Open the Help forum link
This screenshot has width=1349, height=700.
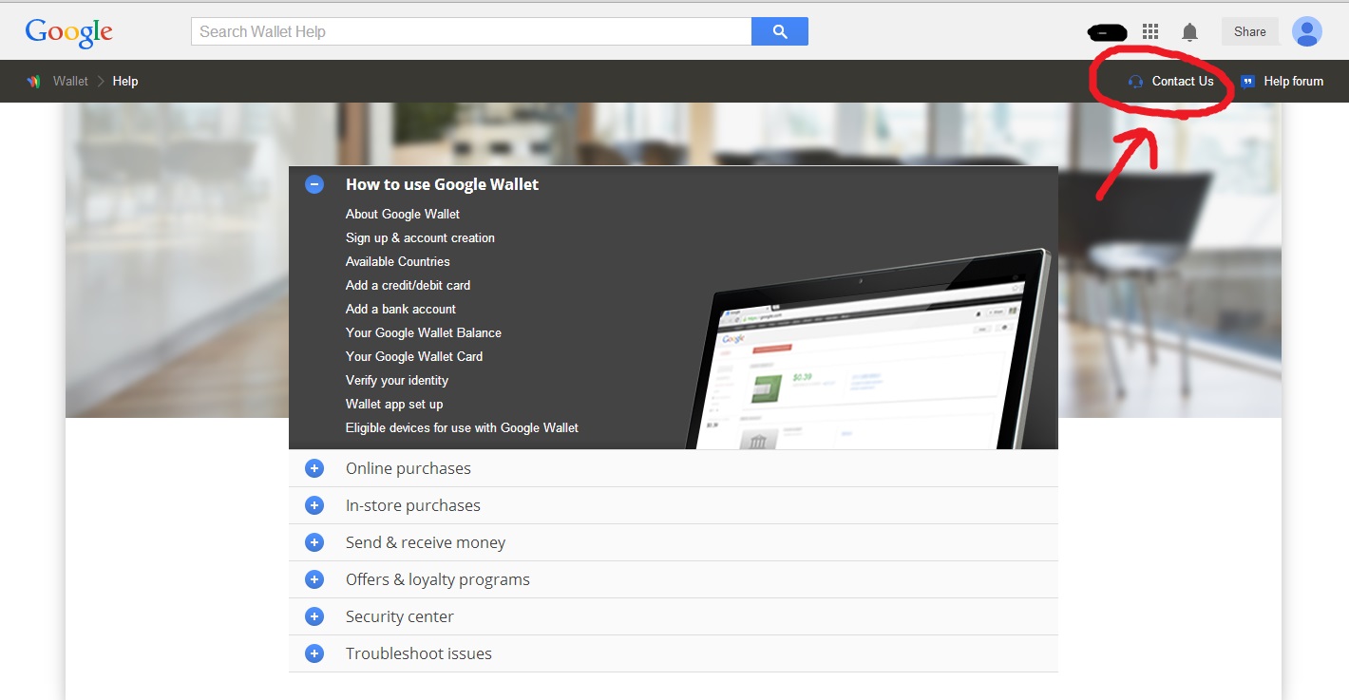(1293, 82)
